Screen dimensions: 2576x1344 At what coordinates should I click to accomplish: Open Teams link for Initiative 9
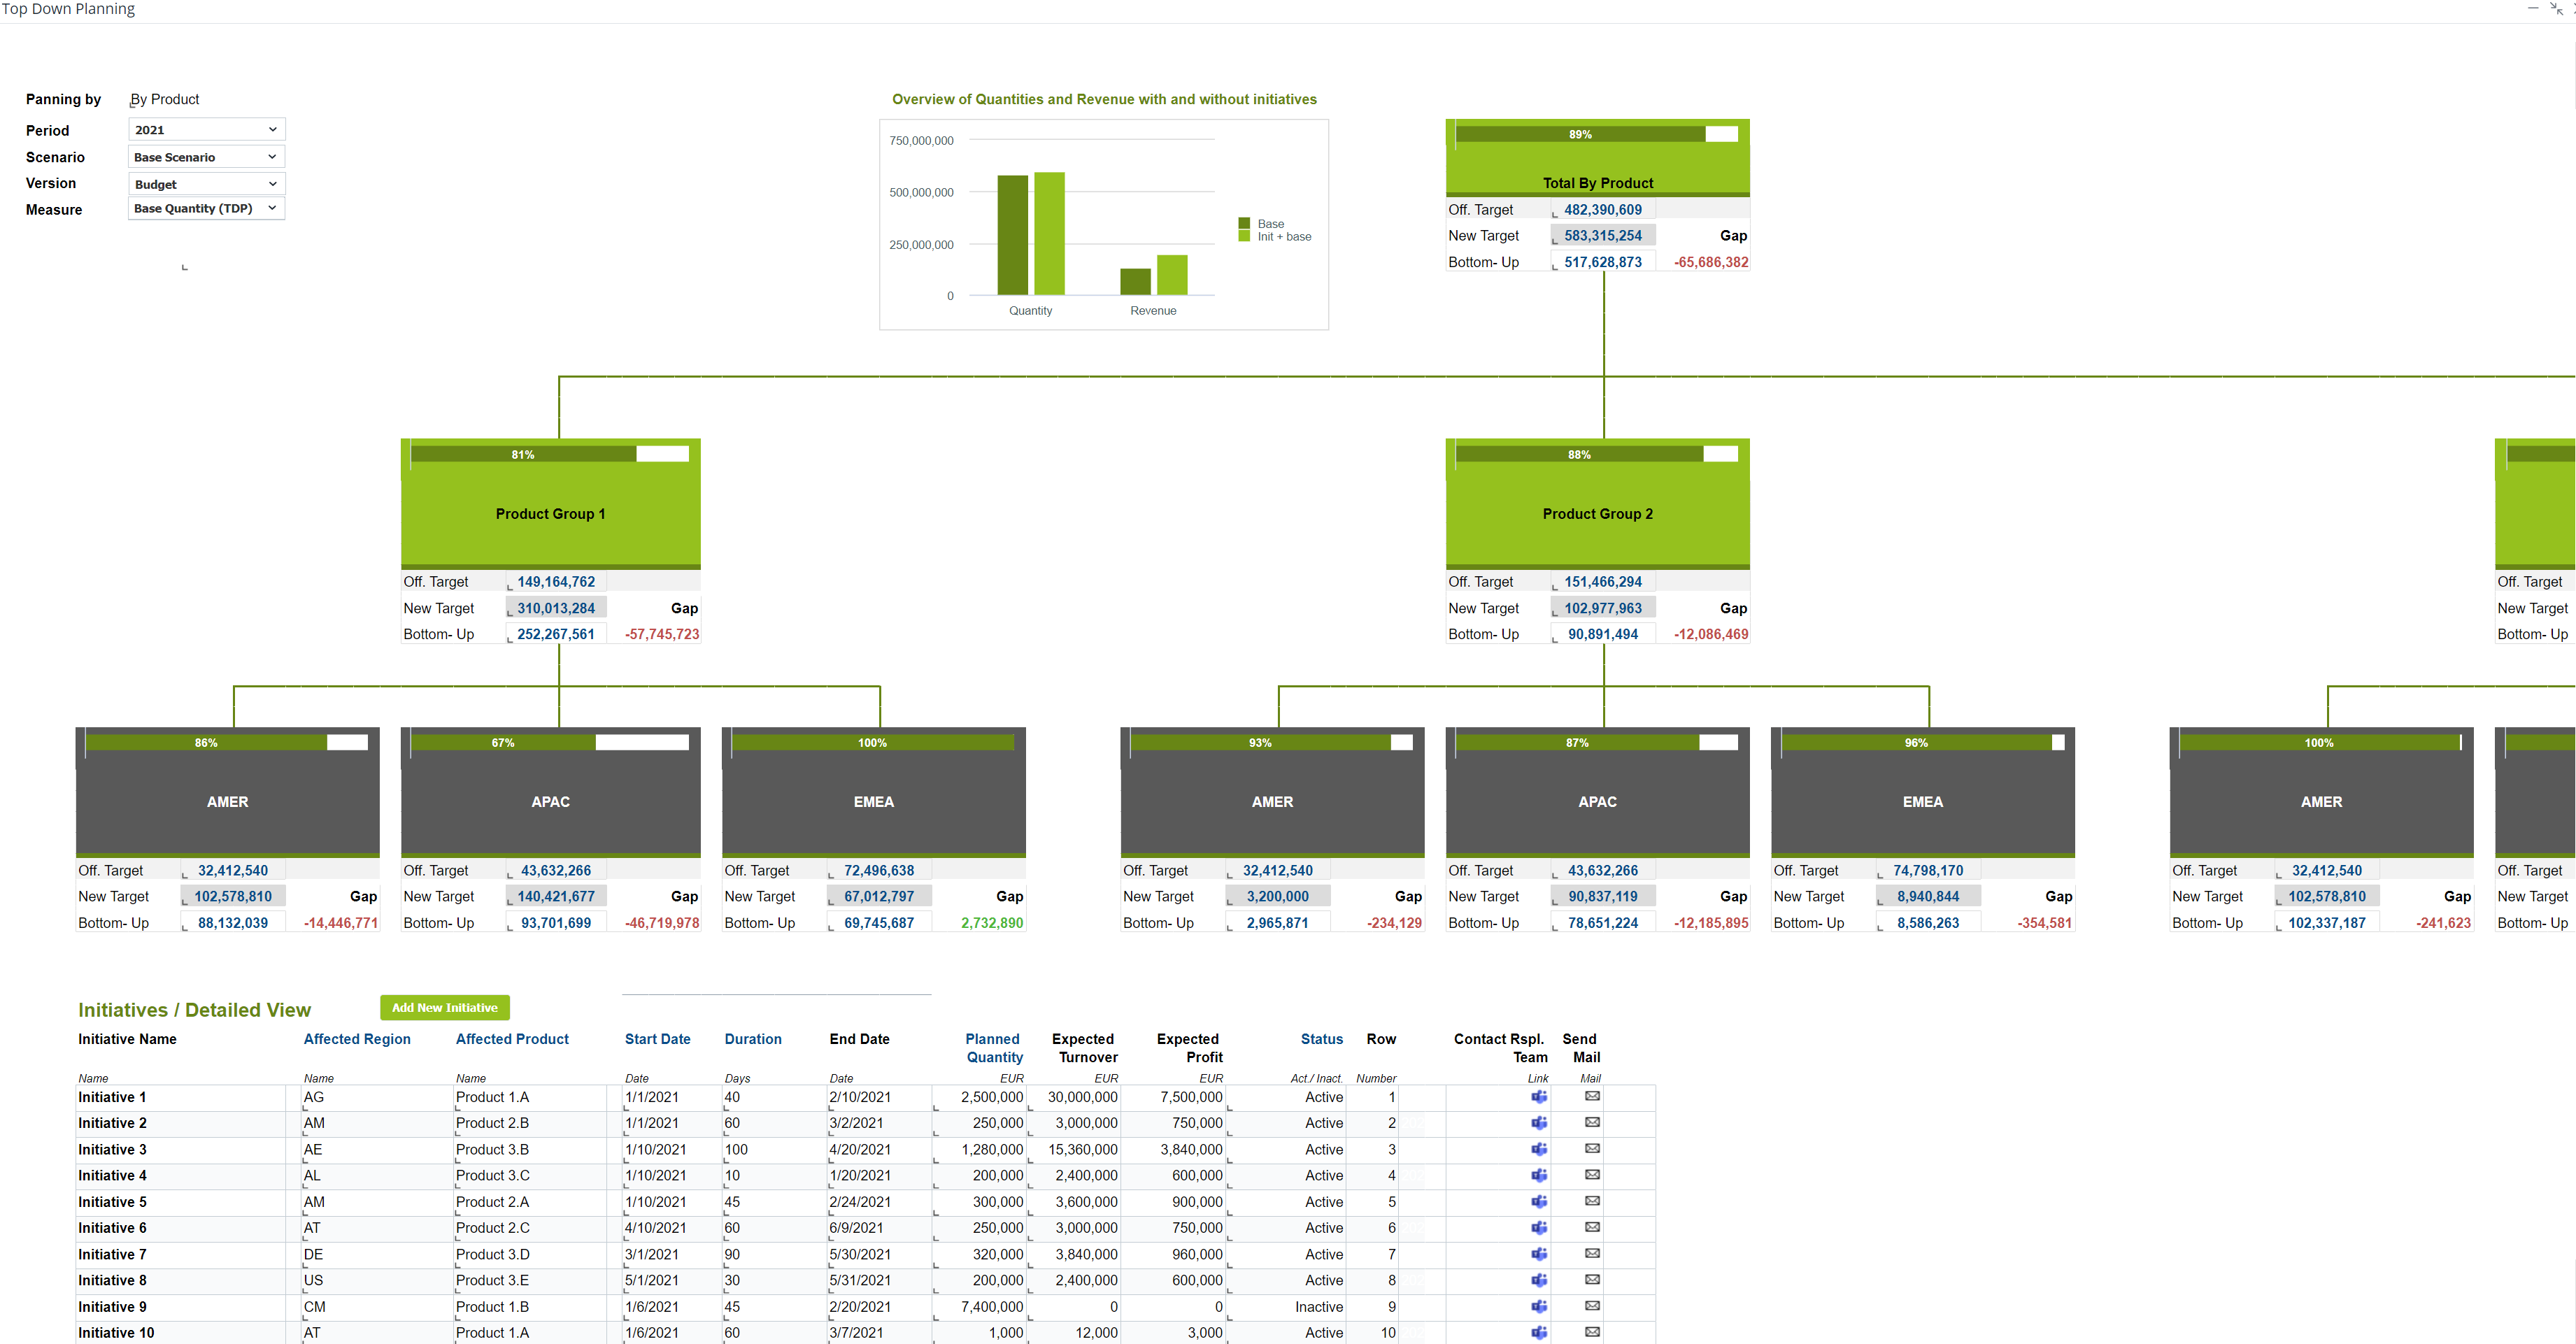(x=1539, y=1306)
